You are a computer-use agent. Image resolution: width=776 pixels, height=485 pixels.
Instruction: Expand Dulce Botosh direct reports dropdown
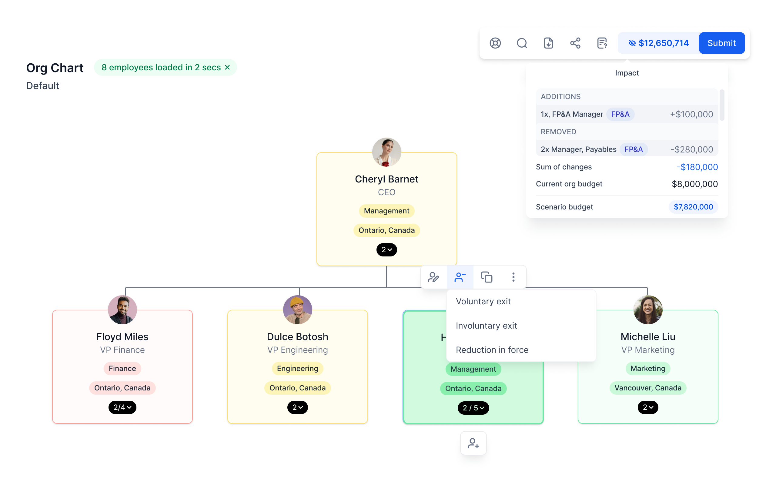(298, 407)
